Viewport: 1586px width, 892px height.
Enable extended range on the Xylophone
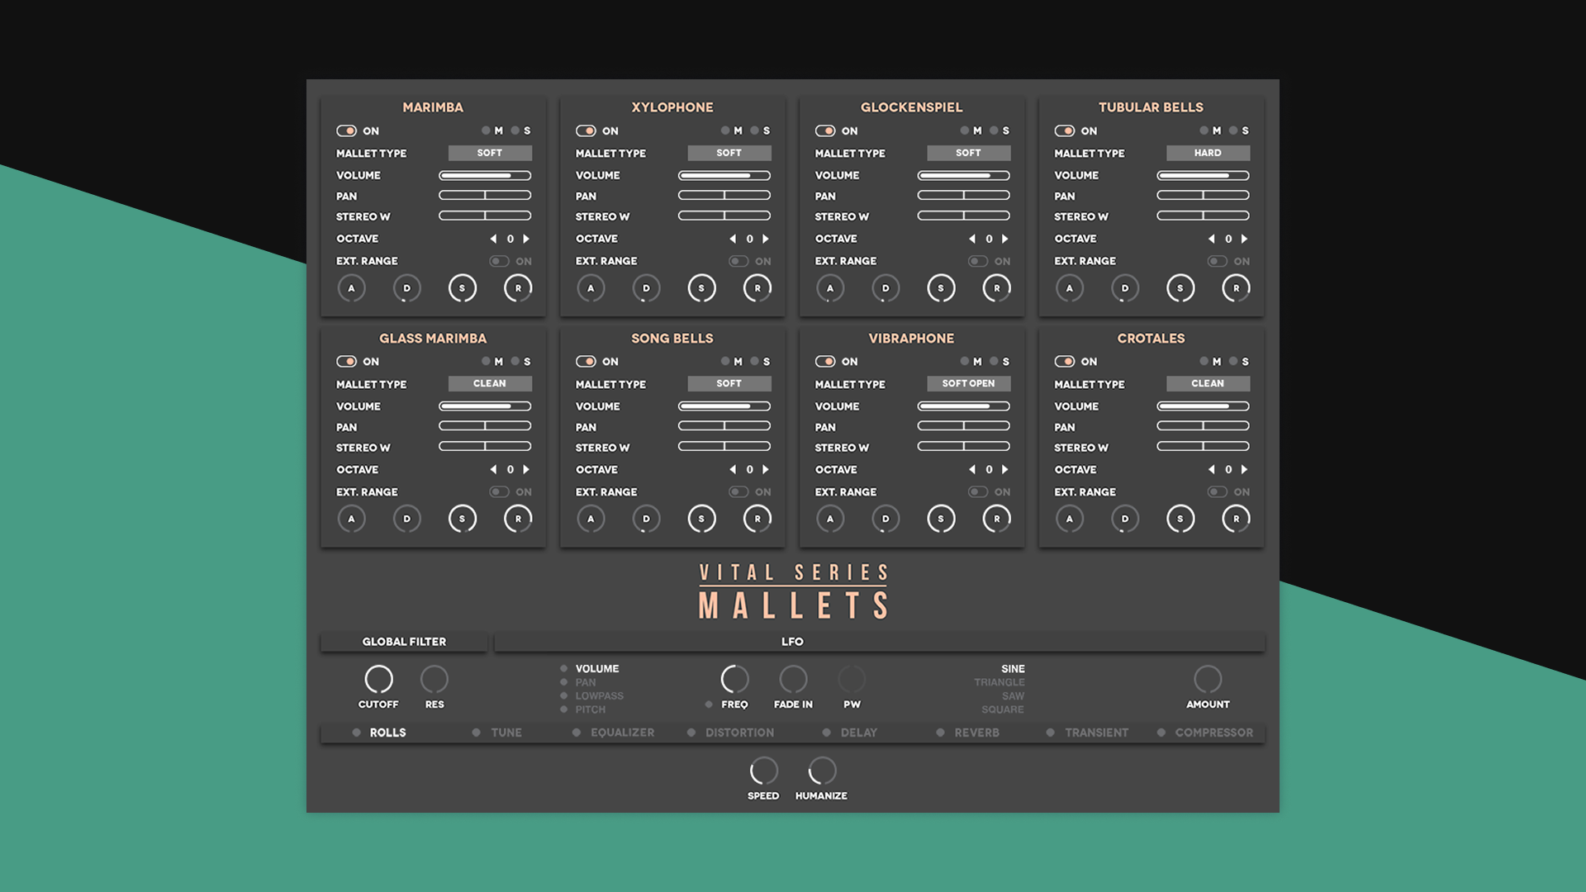click(x=737, y=261)
